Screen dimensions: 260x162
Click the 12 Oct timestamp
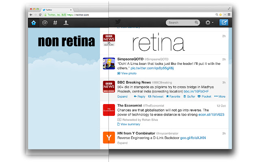click(x=221, y=106)
